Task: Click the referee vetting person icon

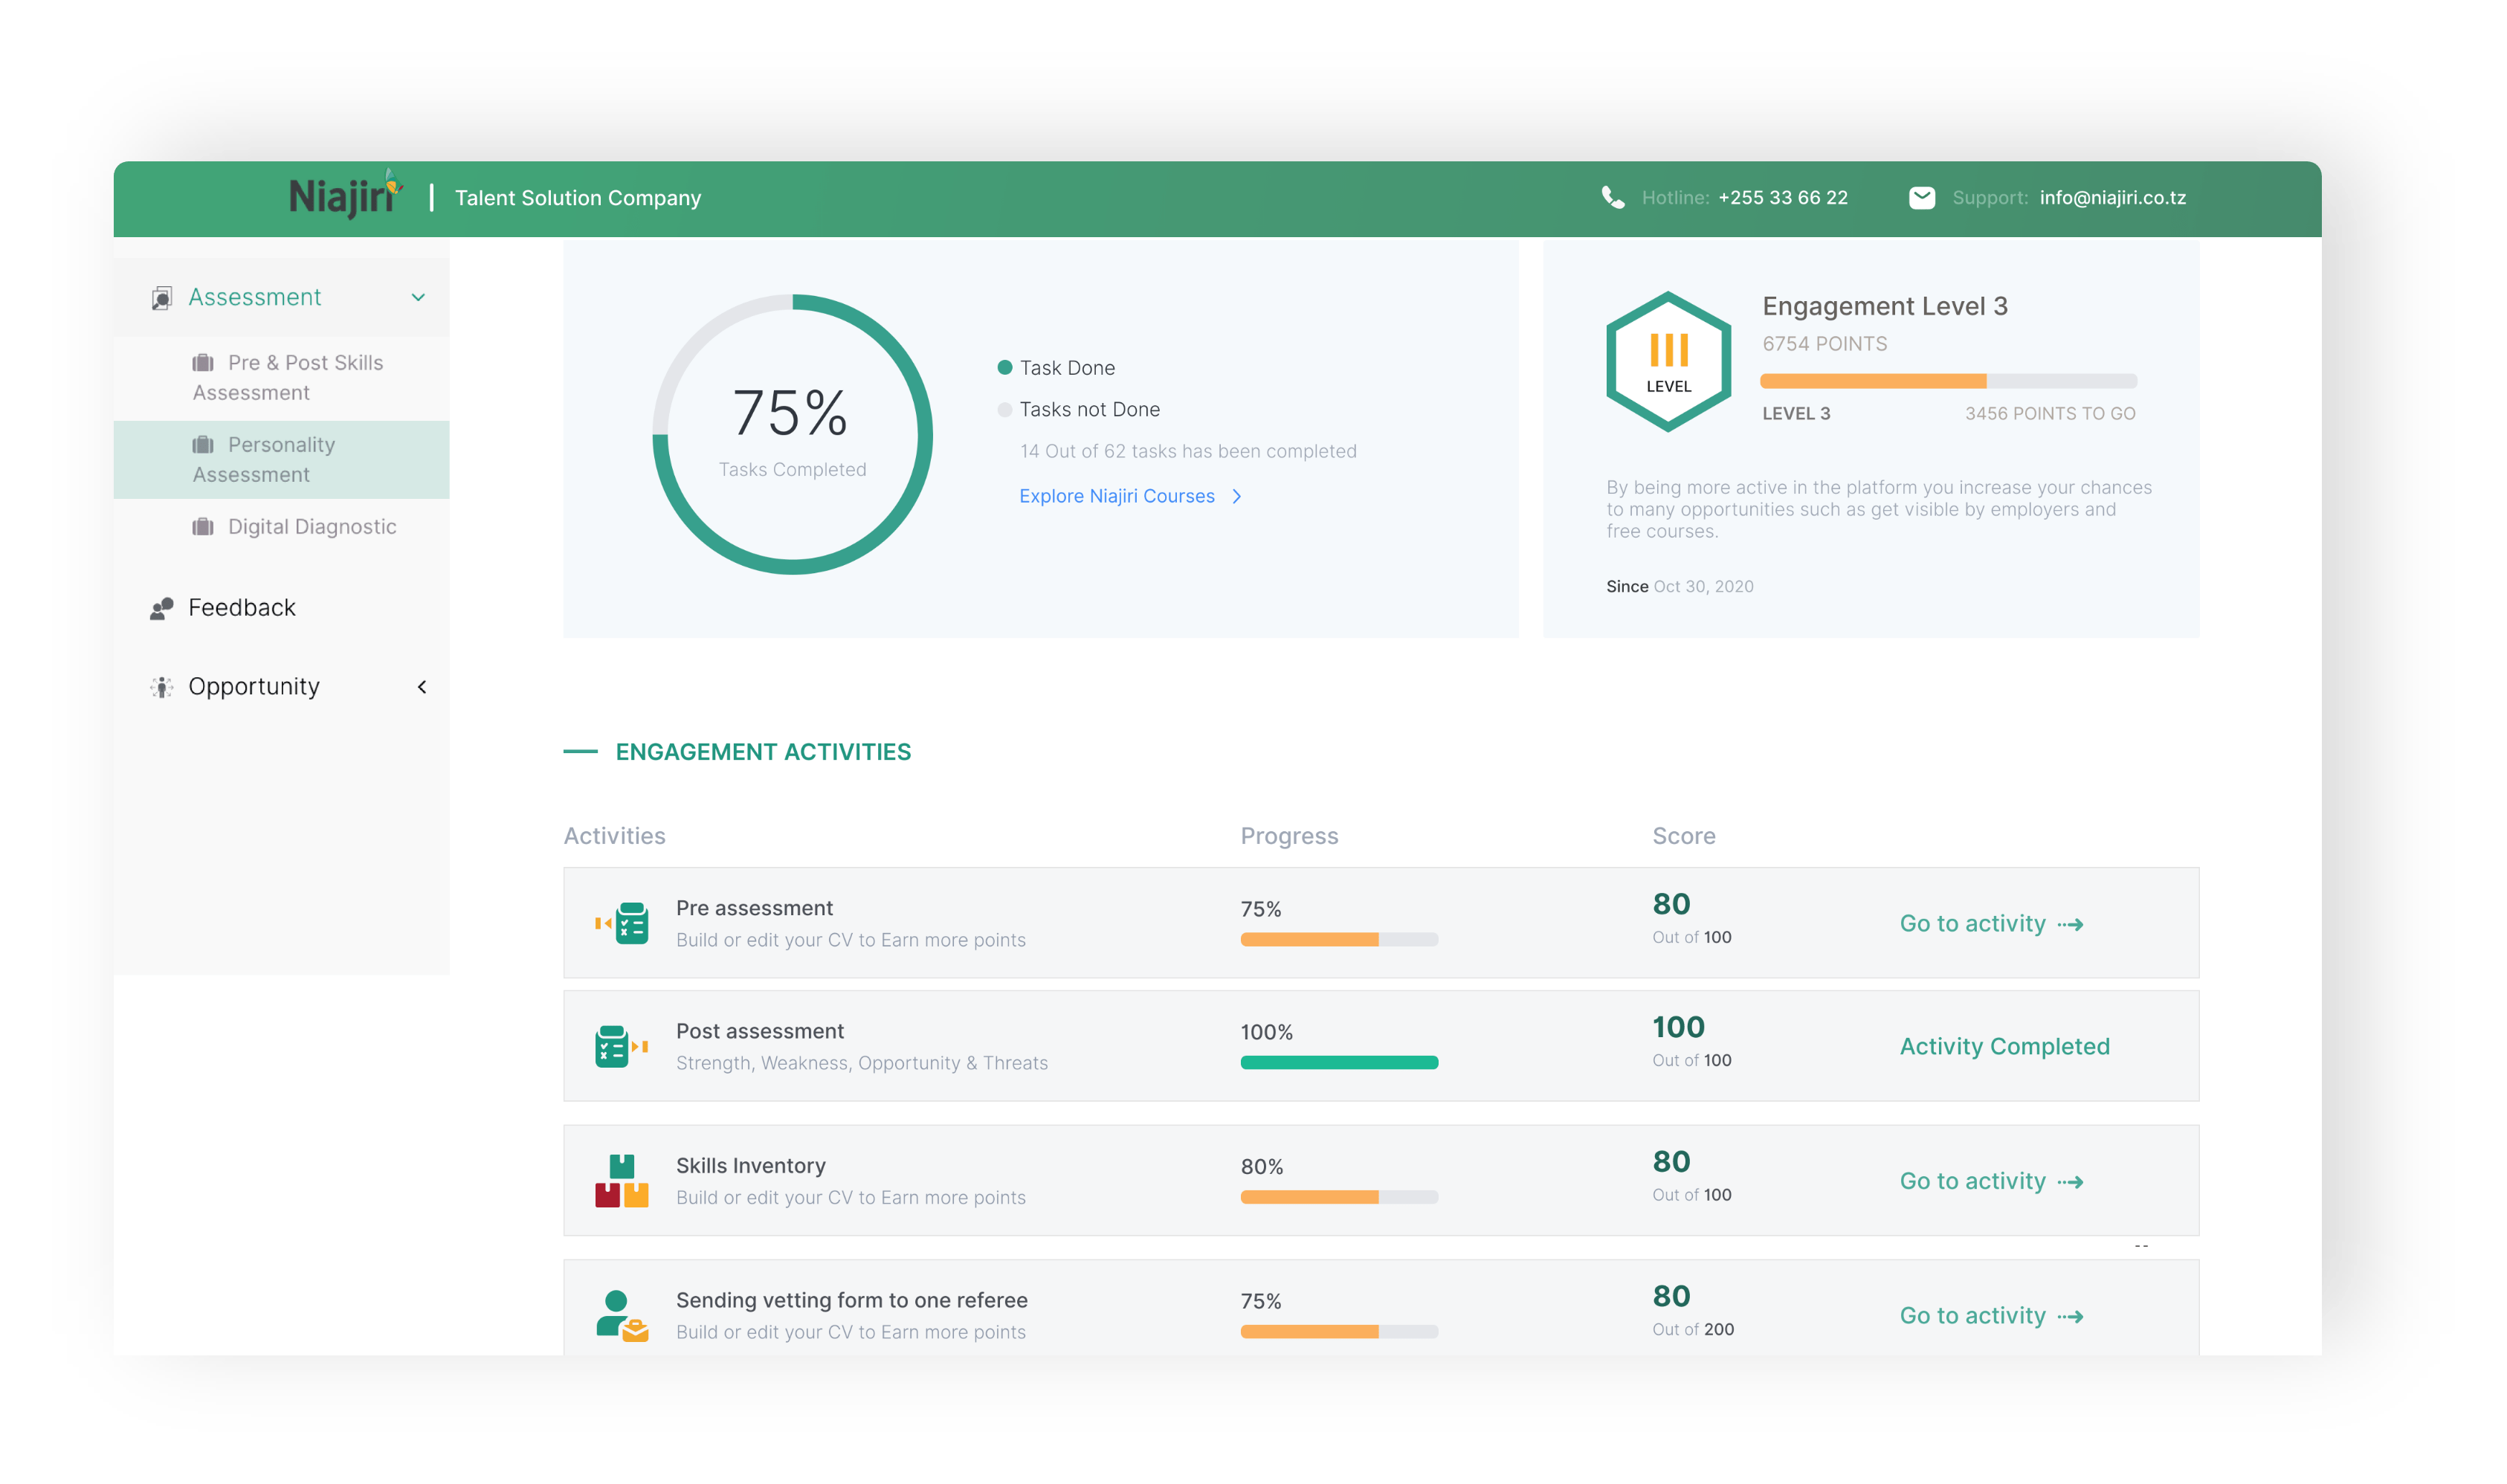Action: click(x=621, y=1315)
